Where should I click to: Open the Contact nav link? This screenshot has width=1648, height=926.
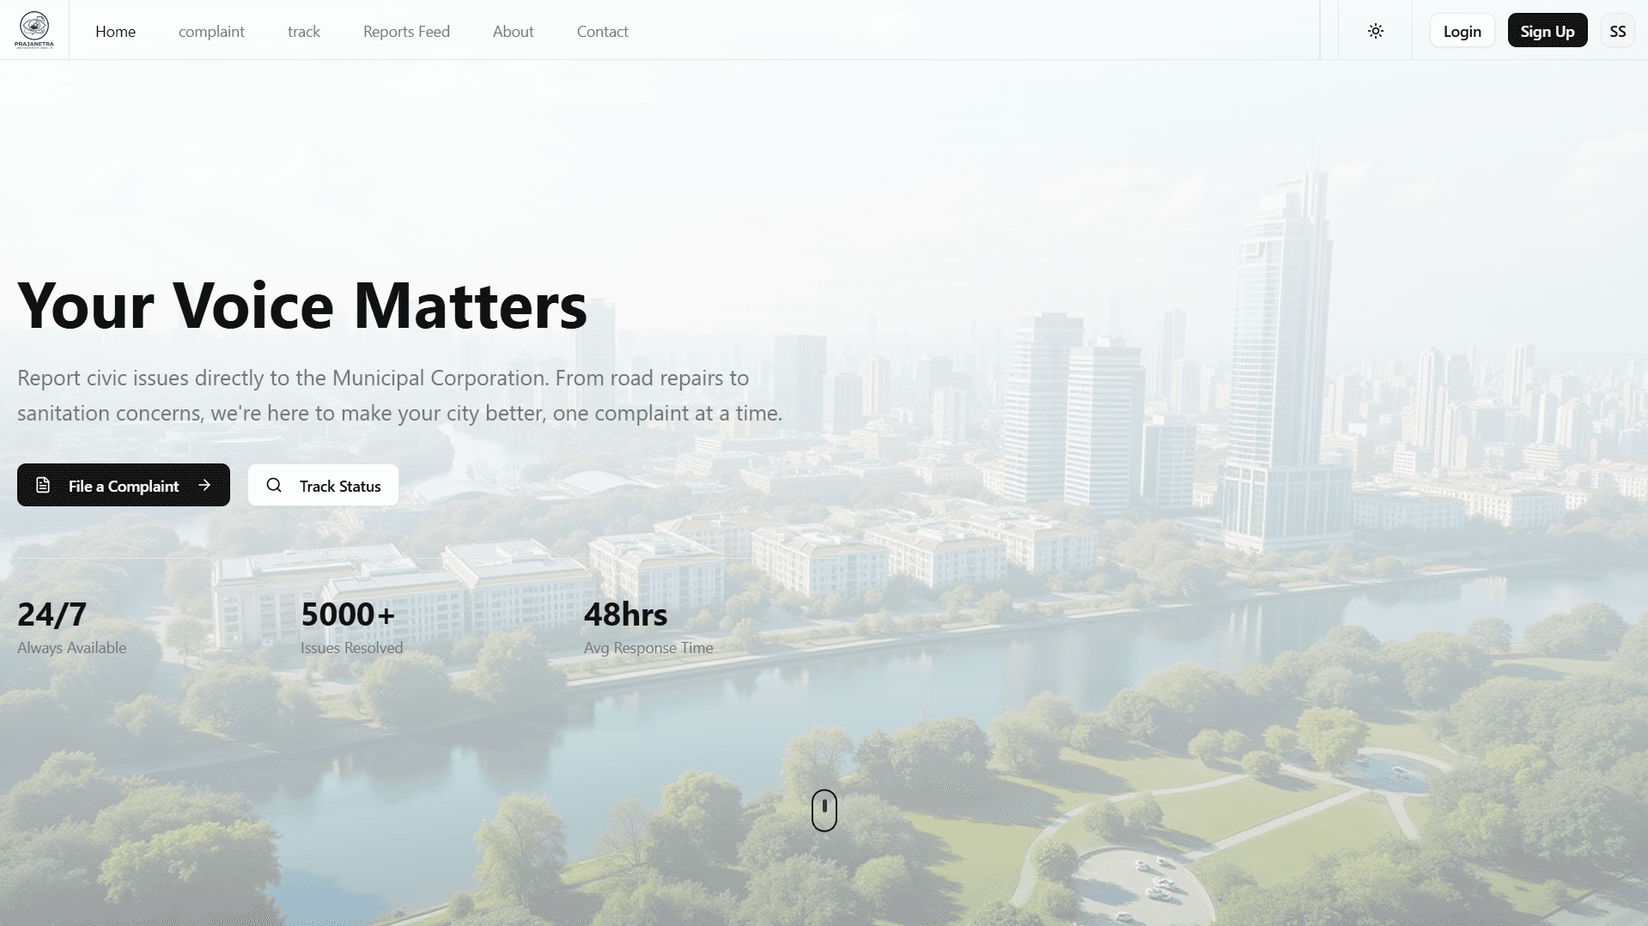tap(602, 31)
